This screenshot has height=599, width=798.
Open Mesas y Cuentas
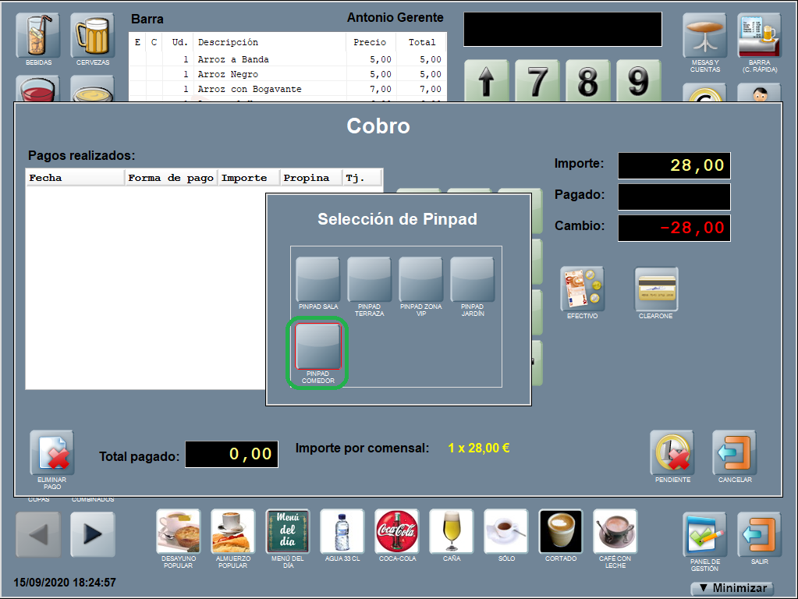(705, 36)
